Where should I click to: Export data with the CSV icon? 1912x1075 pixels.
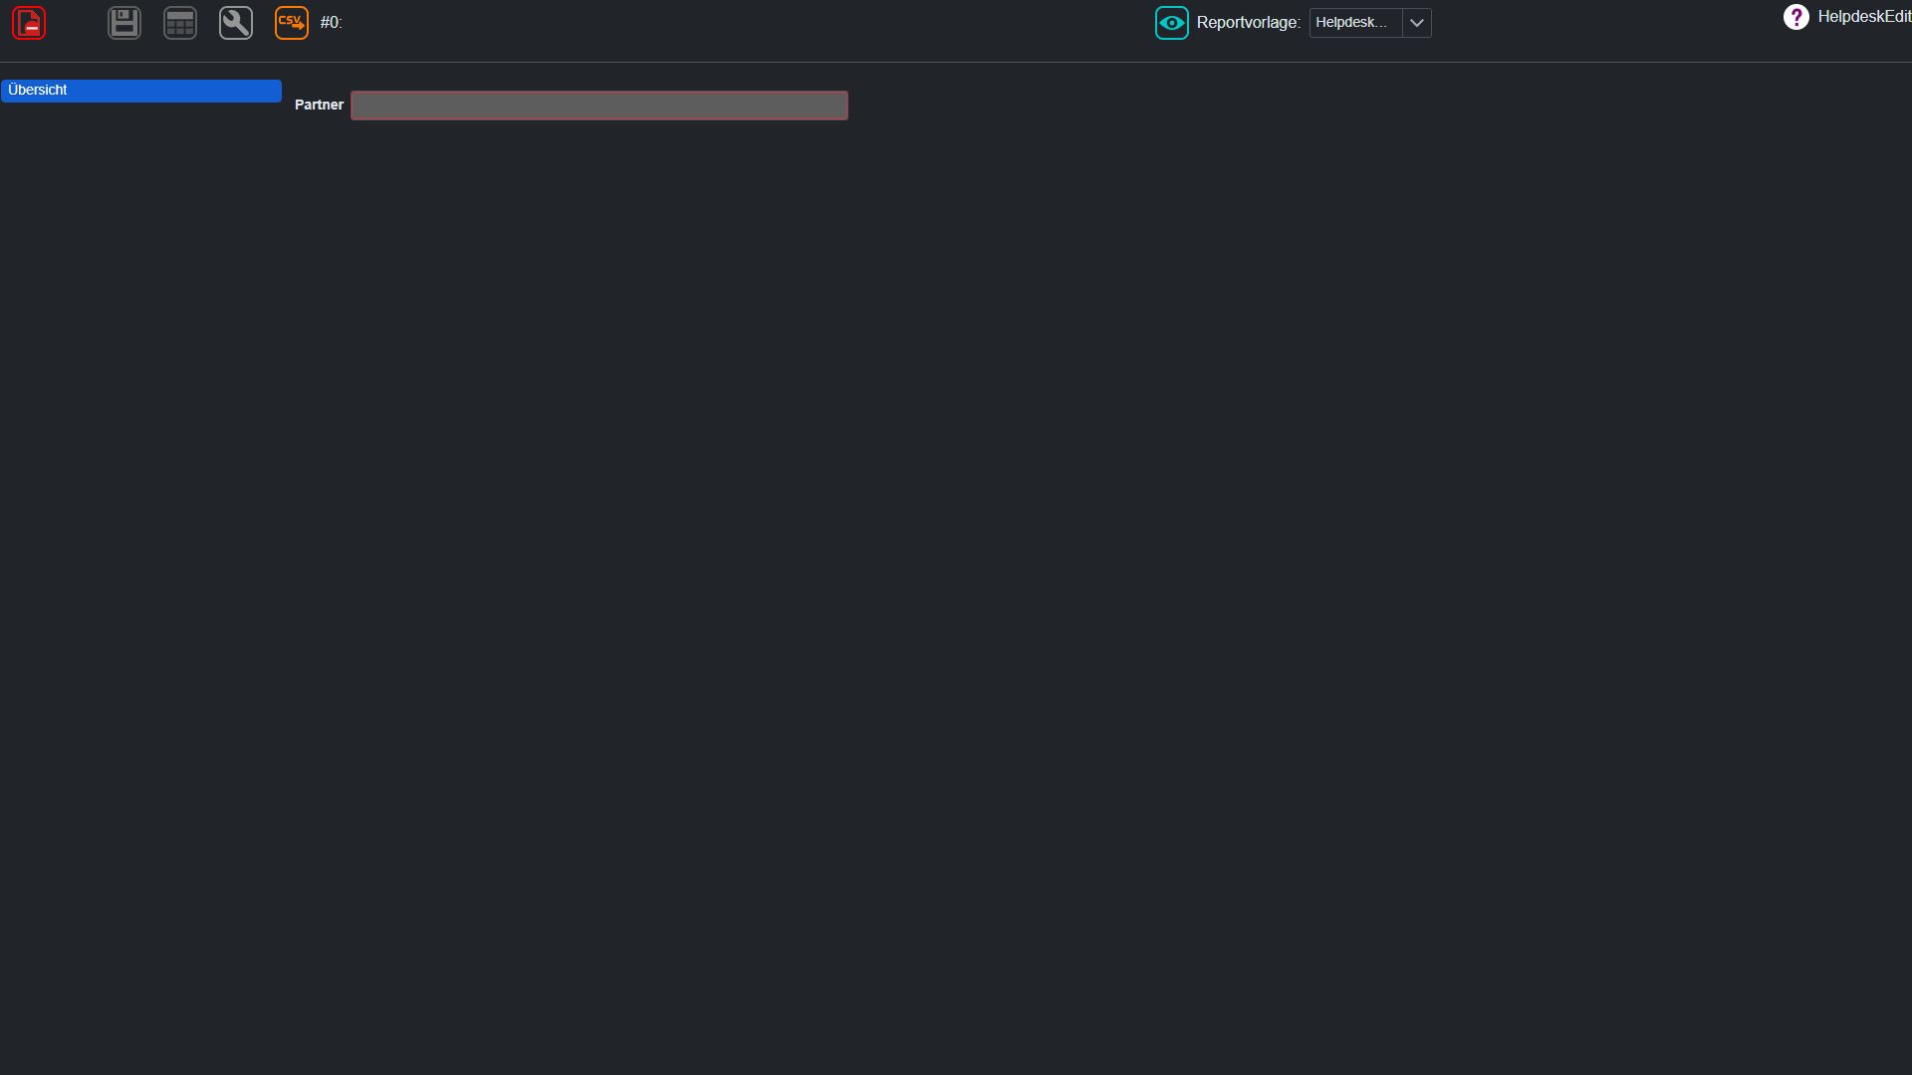point(292,23)
